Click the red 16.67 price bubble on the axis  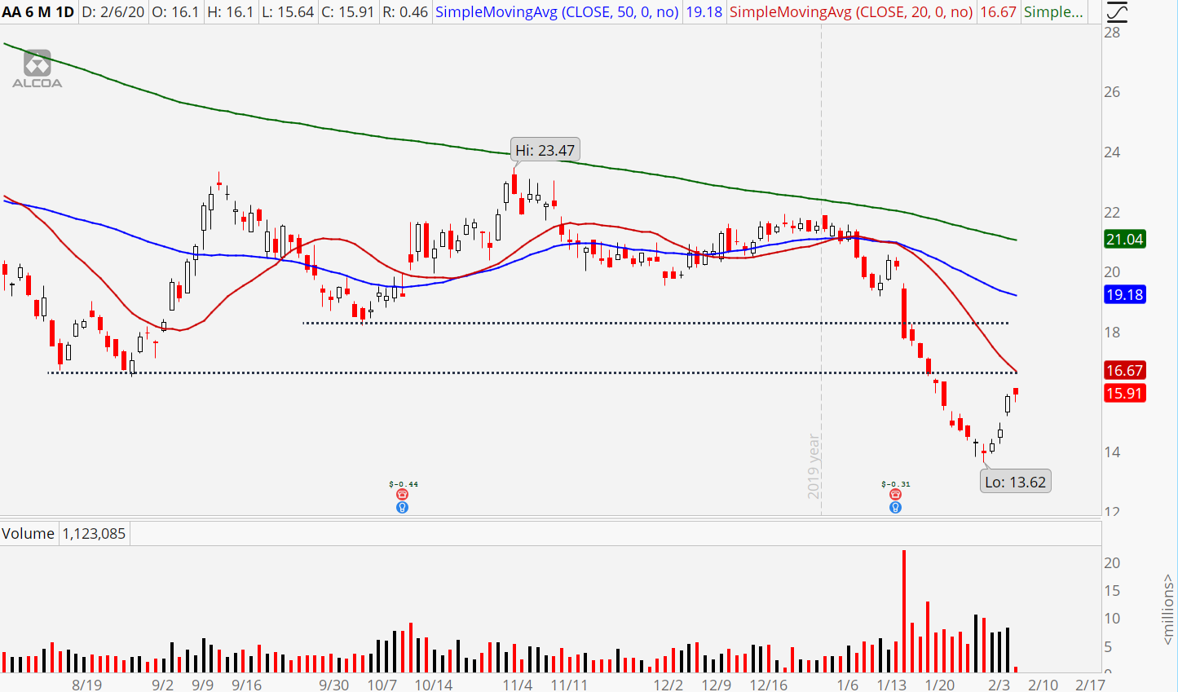tap(1124, 370)
